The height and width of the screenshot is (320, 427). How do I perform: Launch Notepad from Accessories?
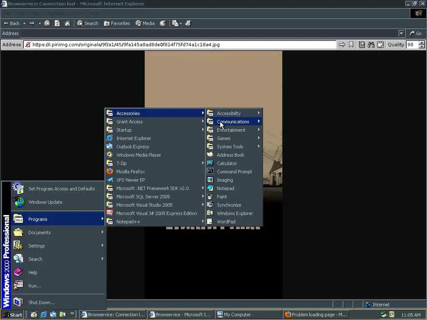[x=234, y=188]
